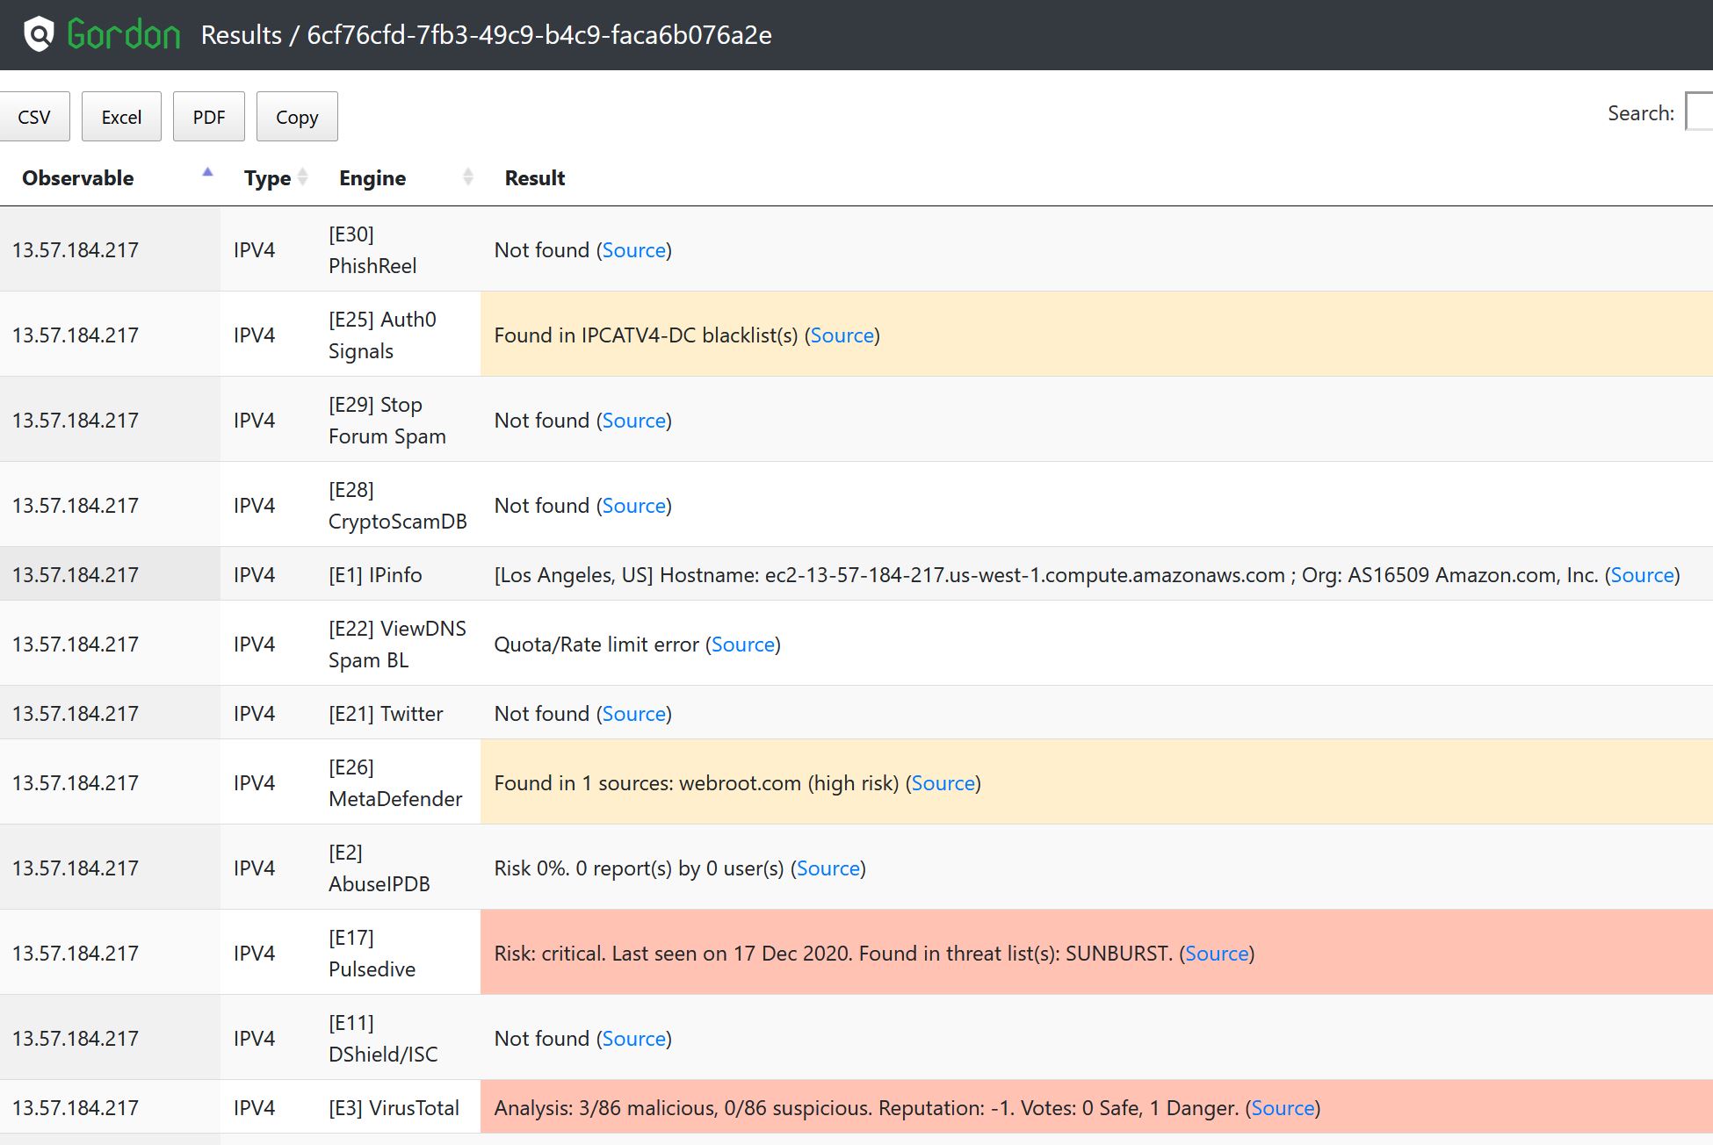Select the [E26] MetaDefender engine cell
Image resolution: width=1713 pixels, height=1145 pixels.
click(399, 783)
